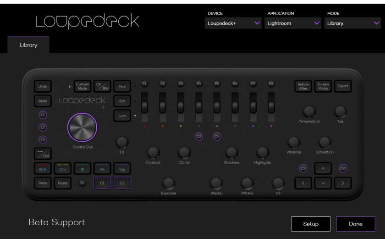Open the Mode dropdown showing Library
385x243 pixels.
(352, 23)
